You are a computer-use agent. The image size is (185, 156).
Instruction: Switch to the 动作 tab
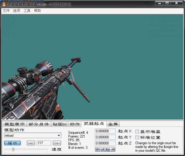pyautogui.click(x=75, y=124)
